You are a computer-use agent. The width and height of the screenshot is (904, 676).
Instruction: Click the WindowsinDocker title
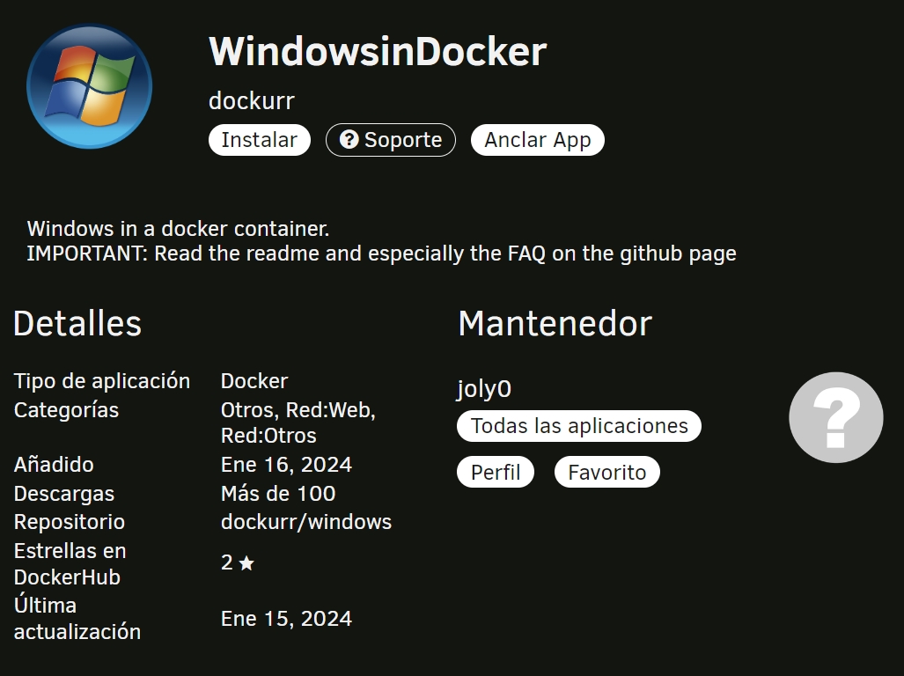click(378, 51)
